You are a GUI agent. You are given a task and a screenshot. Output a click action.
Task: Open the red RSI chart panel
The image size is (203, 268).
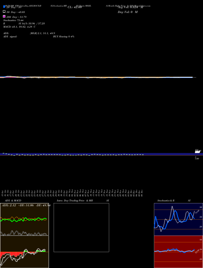coord(178,252)
